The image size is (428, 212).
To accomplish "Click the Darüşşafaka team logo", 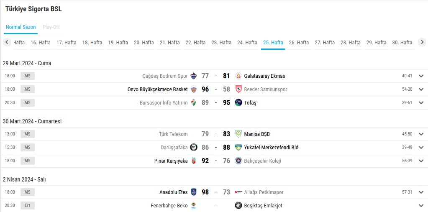I will (x=193, y=148).
